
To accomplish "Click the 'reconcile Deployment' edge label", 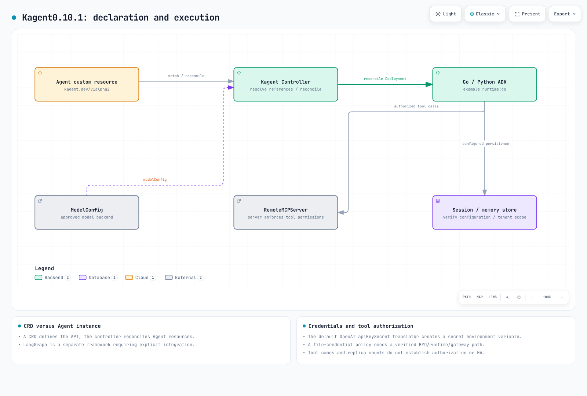I will coord(385,79).
